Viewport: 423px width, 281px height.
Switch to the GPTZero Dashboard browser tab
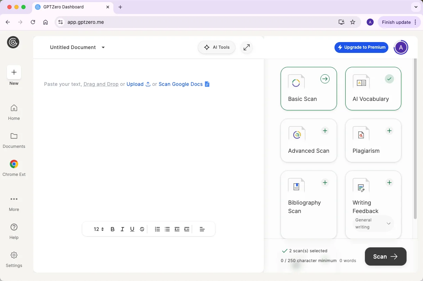pyautogui.click(x=69, y=7)
